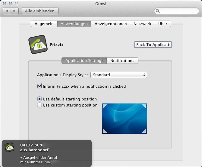Toggle Inform Frizzix when notification clicked
This screenshot has height=167, width=202.
click(39, 86)
